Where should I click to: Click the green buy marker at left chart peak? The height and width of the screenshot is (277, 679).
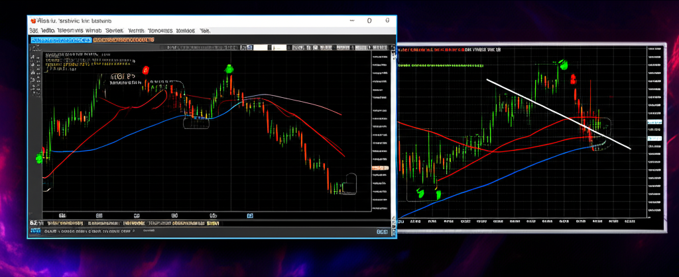(x=229, y=69)
